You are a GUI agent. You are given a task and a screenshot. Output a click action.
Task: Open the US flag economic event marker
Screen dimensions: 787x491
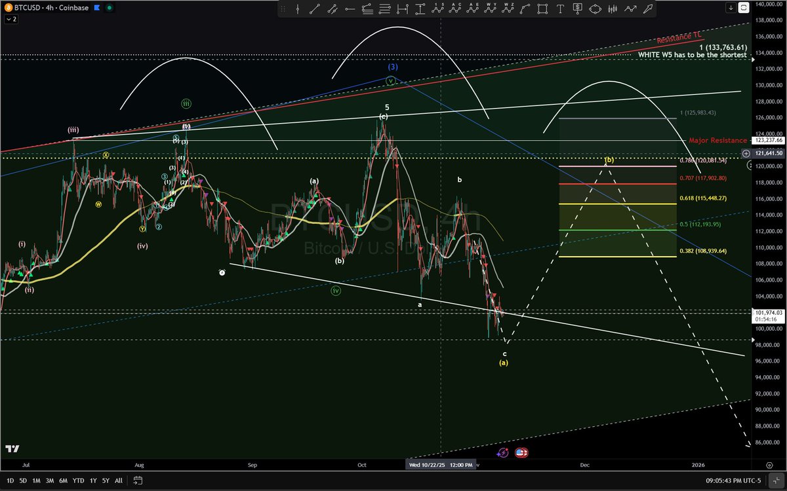coord(521,452)
